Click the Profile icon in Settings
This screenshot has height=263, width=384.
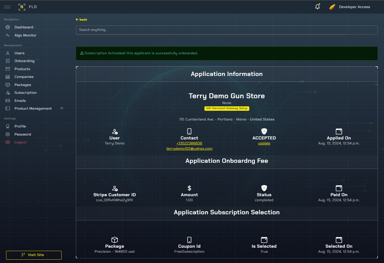click(8, 126)
